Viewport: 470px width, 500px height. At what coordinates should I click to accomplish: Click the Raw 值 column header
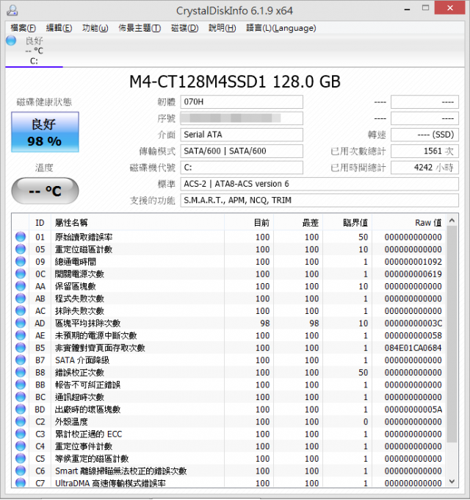click(x=409, y=223)
